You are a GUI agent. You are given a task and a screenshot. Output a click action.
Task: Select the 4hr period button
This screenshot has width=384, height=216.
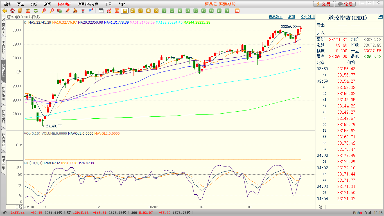point(219,11)
